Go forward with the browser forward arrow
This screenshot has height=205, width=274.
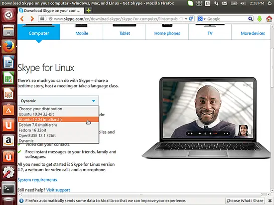click(32, 19)
